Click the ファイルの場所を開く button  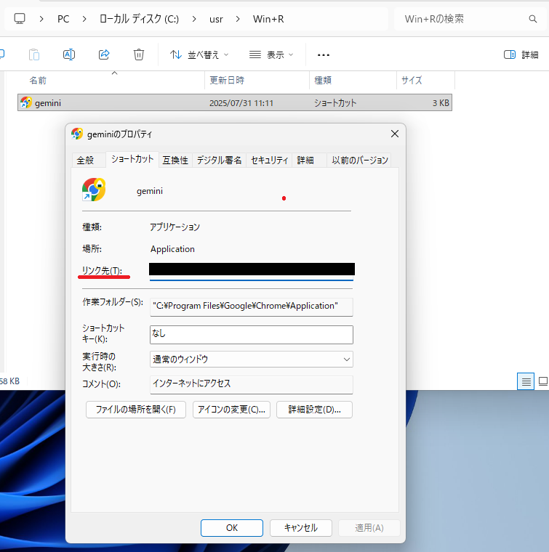(x=136, y=410)
